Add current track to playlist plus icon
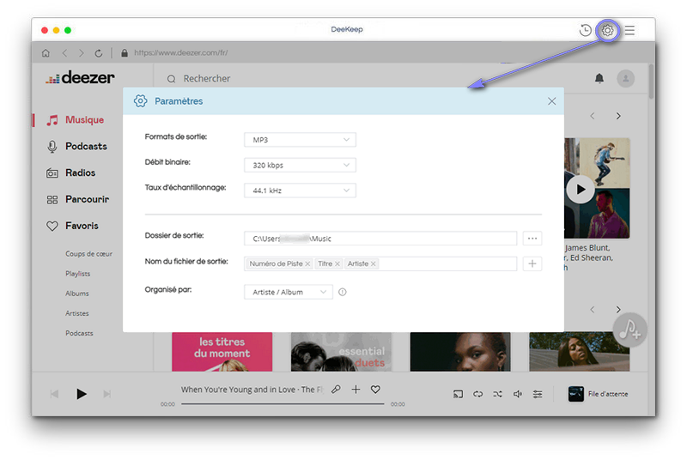This screenshot has width=687, height=460. (x=356, y=389)
